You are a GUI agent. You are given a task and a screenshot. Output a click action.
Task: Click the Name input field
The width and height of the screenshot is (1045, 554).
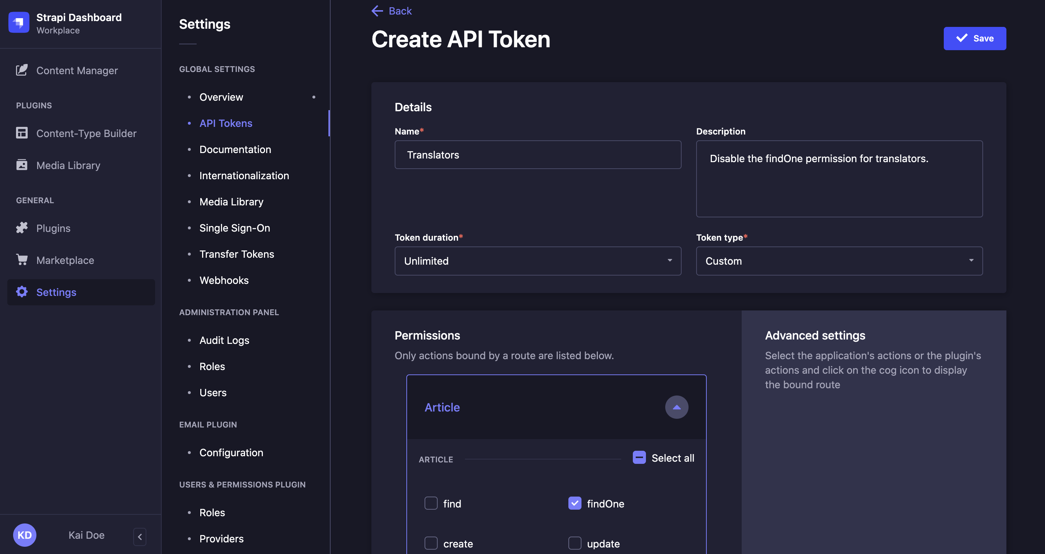point(538,154)
